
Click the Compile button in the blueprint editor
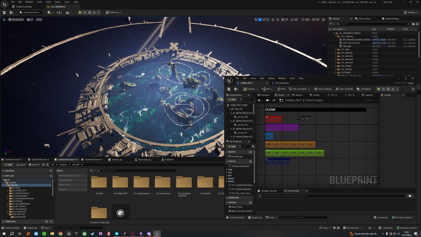coord(249,89)
